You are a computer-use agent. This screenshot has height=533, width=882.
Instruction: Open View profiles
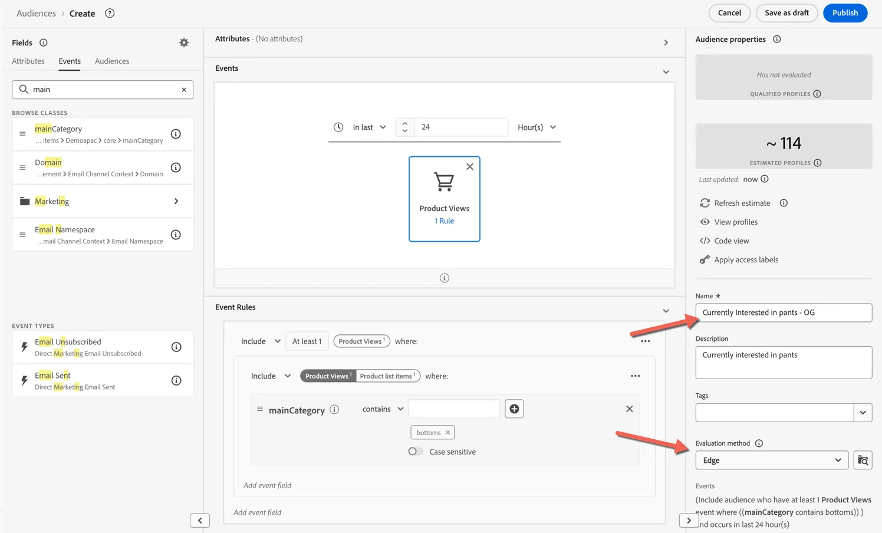[736, 222]
